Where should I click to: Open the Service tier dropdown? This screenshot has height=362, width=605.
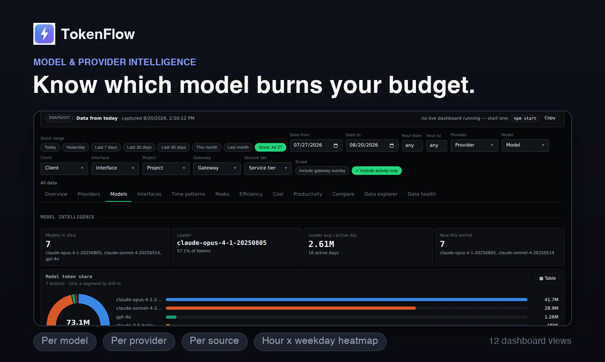[x=268, y=168]
